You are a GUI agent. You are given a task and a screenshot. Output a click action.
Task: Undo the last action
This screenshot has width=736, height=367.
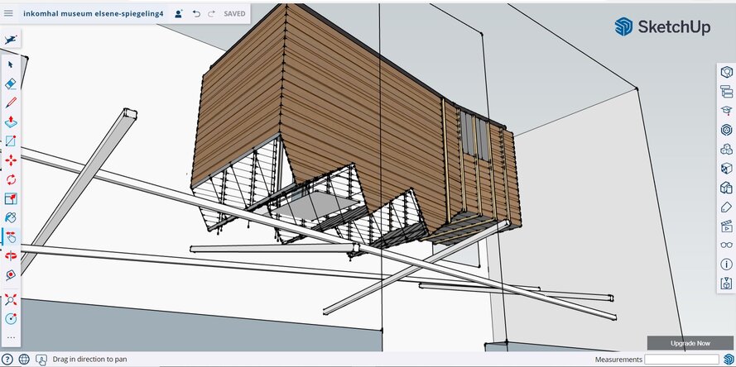(x=197, y=13)
